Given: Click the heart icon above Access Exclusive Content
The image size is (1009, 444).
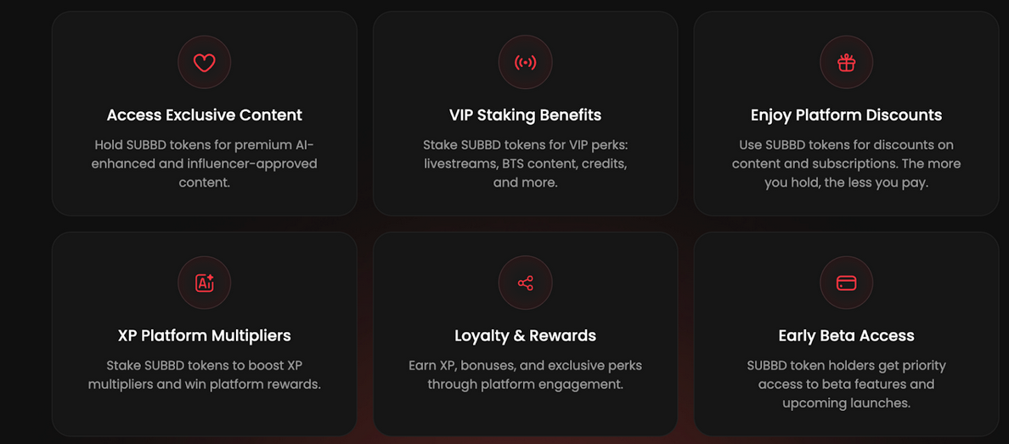Looking at the screenshot, I should [204, 63].
